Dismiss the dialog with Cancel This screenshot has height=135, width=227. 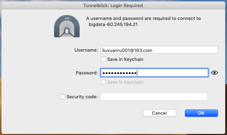(159, 113)
